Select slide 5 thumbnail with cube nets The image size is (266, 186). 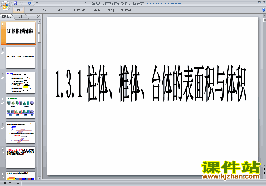[20, 132]
